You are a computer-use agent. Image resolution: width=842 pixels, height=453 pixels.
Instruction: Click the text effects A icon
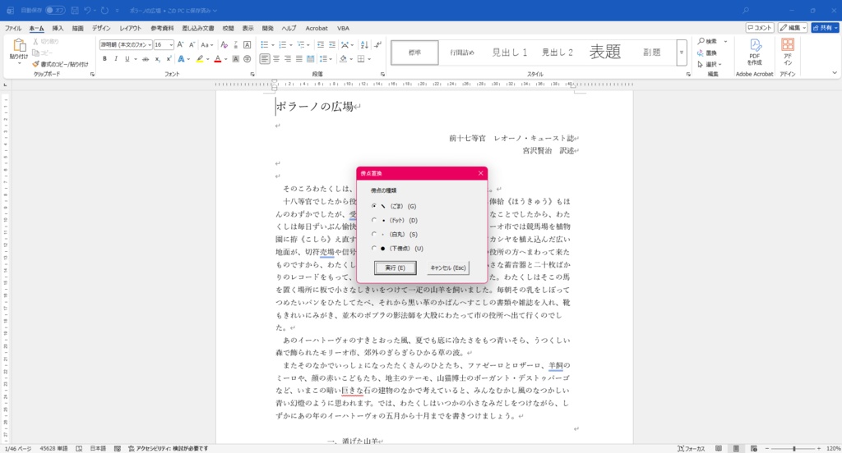coord(181,59)
